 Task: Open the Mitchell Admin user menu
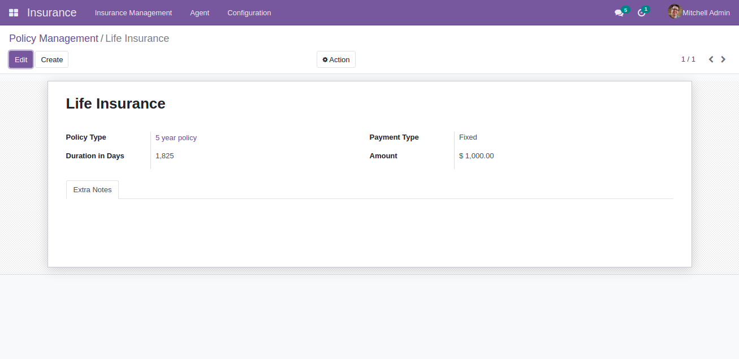click(699, 12)
